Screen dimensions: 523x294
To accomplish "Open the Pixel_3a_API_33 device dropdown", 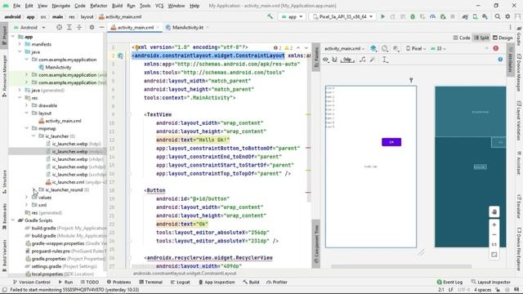I will pyautogui.click(x=342, y=16).
